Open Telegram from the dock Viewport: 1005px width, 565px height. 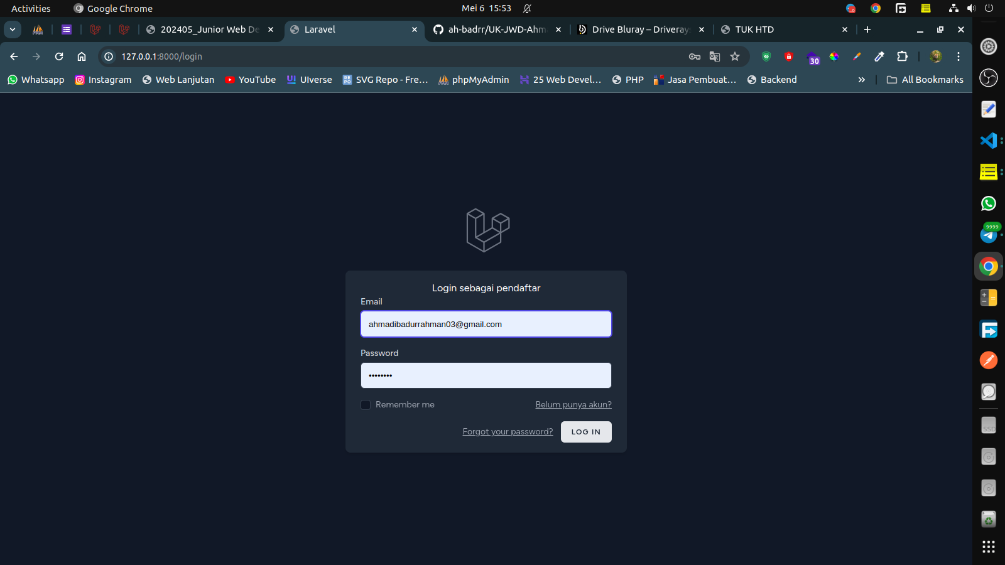(989, 234)
